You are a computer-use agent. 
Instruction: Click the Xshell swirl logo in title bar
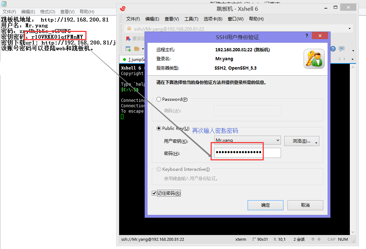tap(123, 9)
